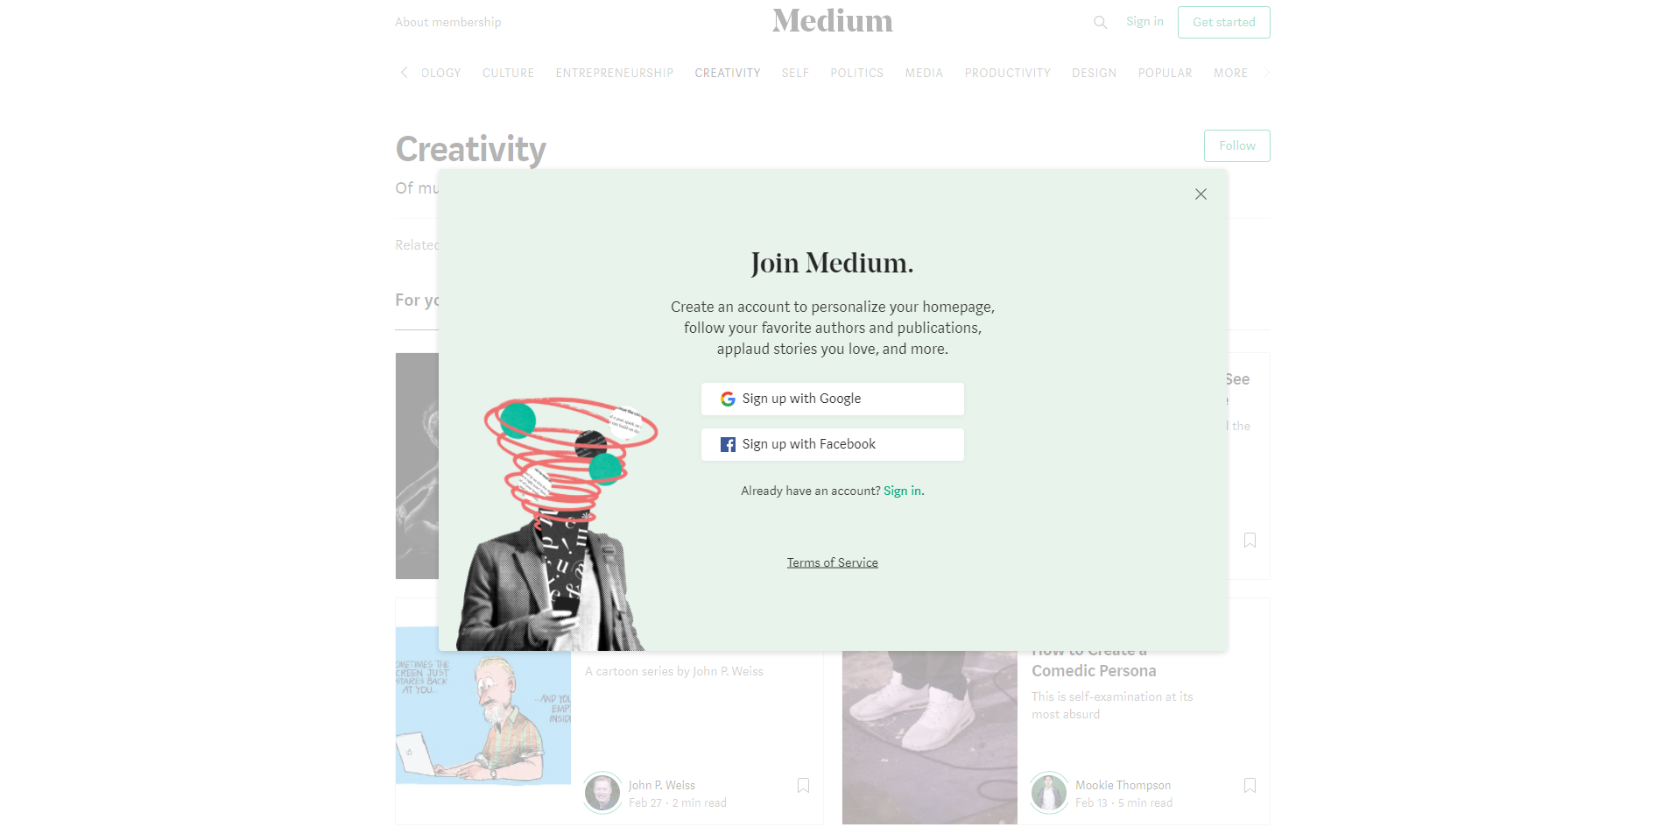Sign up with Google

tap(833, 399)
